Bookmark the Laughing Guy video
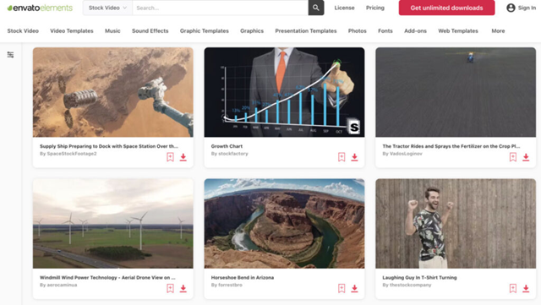 pos(513,288)
